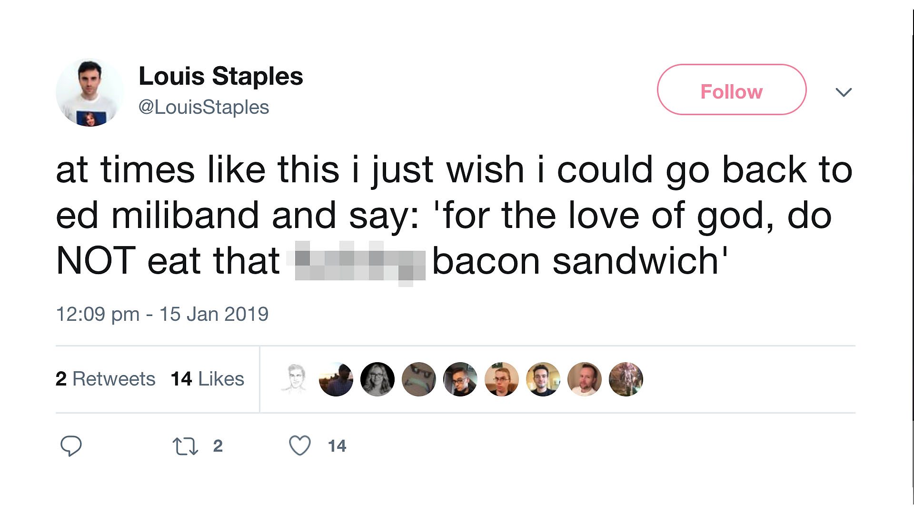Image resolution: width=914 pixels, height=514 pixels.
Task: Click the sketched portrait liker avatar
Action: (295, 379)
